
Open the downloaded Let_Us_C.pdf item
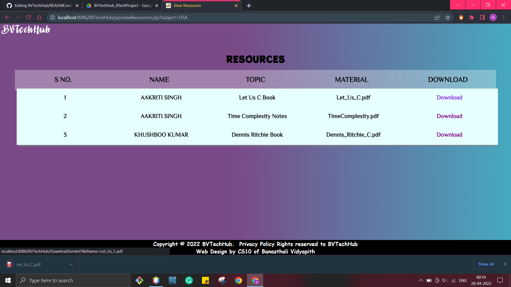28,264
